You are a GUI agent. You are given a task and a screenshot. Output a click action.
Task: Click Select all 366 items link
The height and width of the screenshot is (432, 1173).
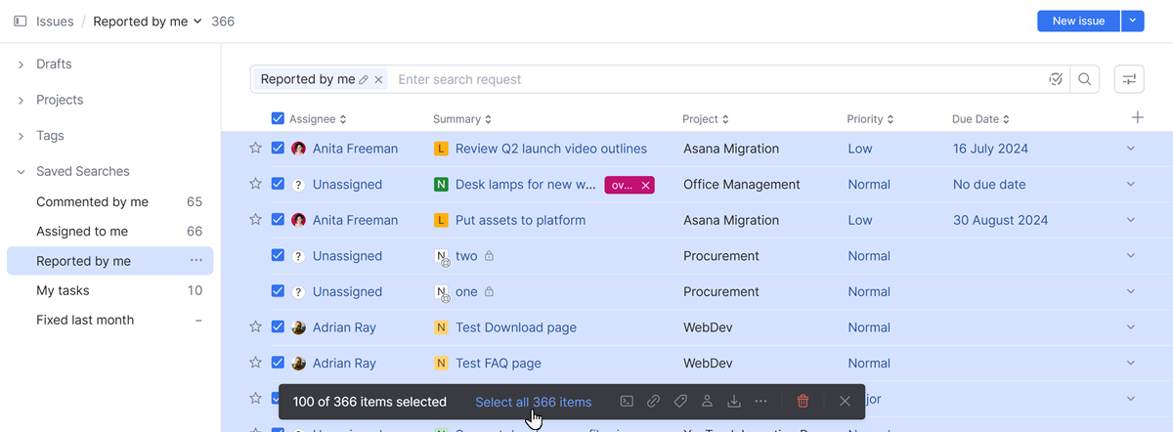point(533,402)
